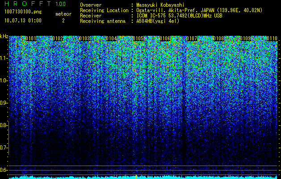Click the observer name Masayuki Kobayashi
Viewport: 281px width, 179px height.
160,5
